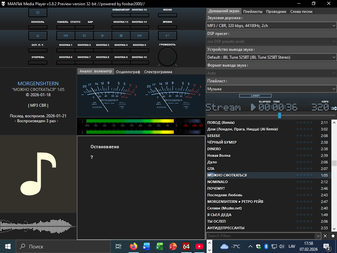
Task: Click the random play button
Action: (167, 36)
